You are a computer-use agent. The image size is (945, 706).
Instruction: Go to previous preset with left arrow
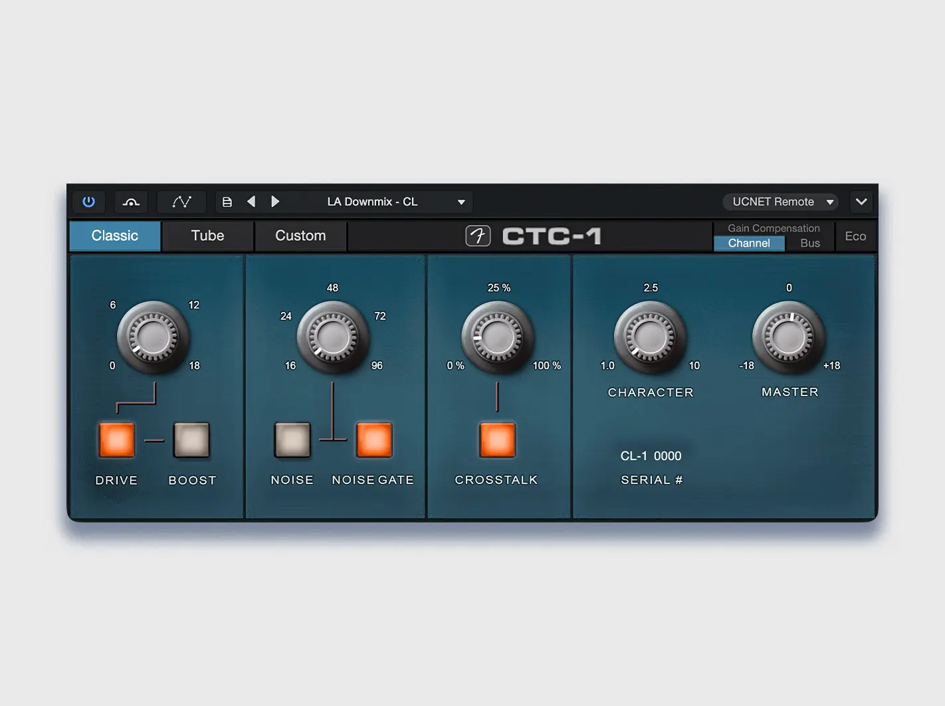[x=251, y=201]
